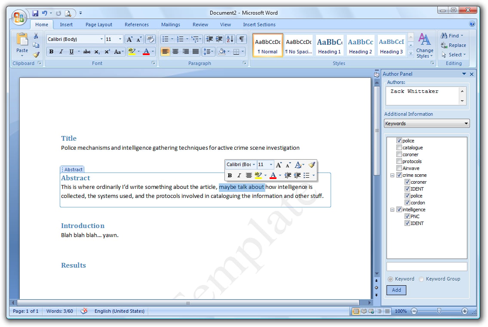Toggle Bold in ribbon Font group
Screen dimensions: 488x327
pyautogui.click(x=51, y=52)
